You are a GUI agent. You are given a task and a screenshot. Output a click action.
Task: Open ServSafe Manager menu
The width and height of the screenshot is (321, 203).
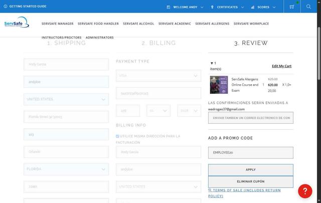coord(58,24)
